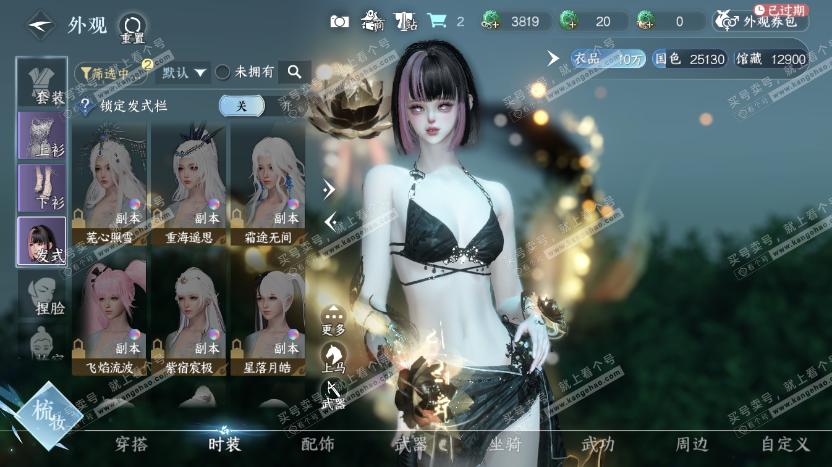832x467 pixels.
Task: Expand the stats bar arrow beside 衣品
Action: tap(553, 59)
